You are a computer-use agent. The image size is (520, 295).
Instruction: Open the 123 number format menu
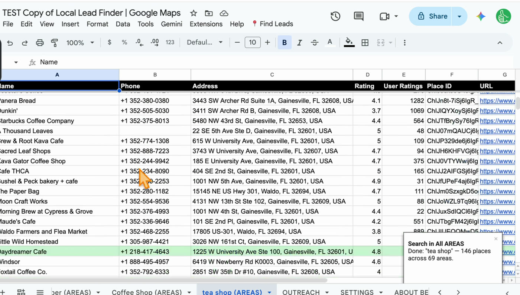click(x=170, y=43)
